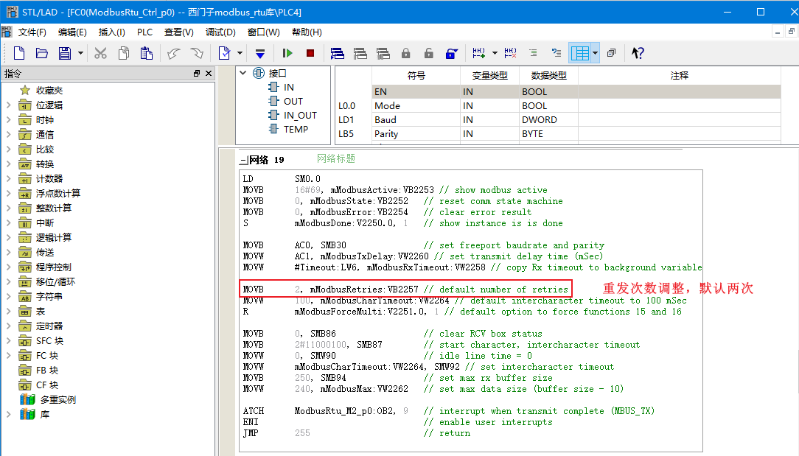Select 程序控制 tree item

pyautogui.click(x=54, y=267)
